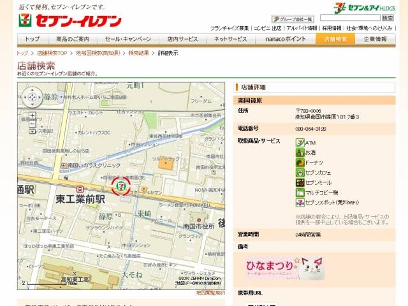The image size is (408, 306).
Task: Go to 地域図検索(高知県) breadcrumb link
Action: pyautogui.click(x=98, y=53)
